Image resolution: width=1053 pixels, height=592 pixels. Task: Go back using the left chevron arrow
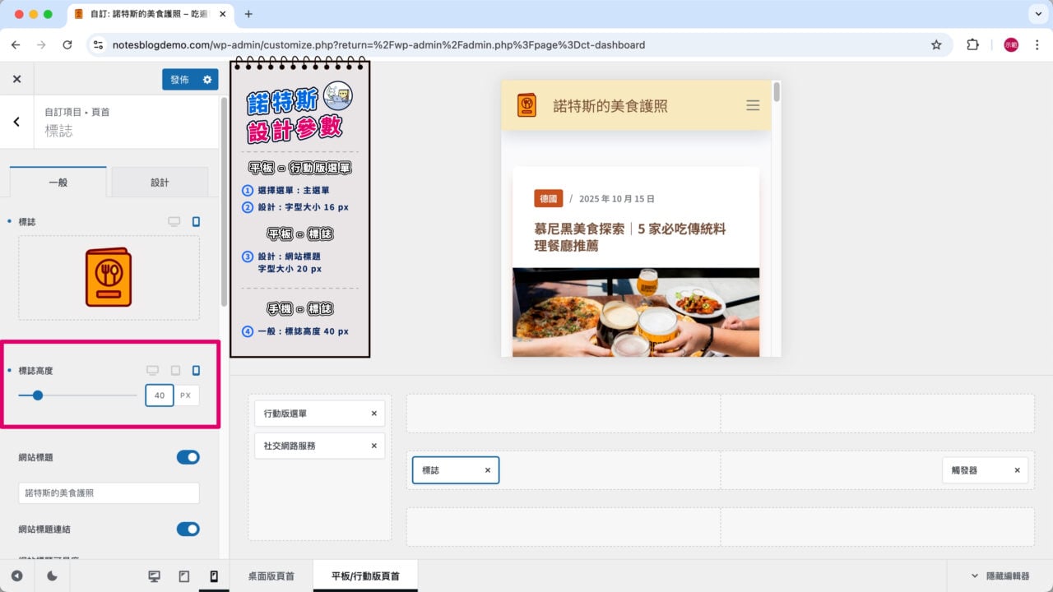click(16, 122)
